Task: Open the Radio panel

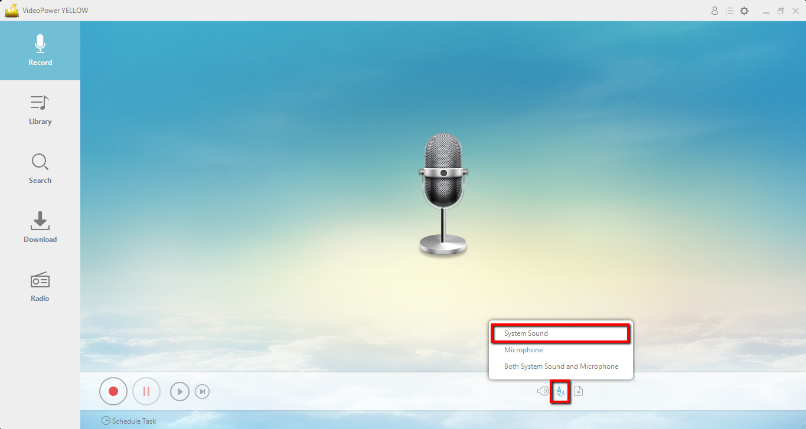Action: (40, 286)
